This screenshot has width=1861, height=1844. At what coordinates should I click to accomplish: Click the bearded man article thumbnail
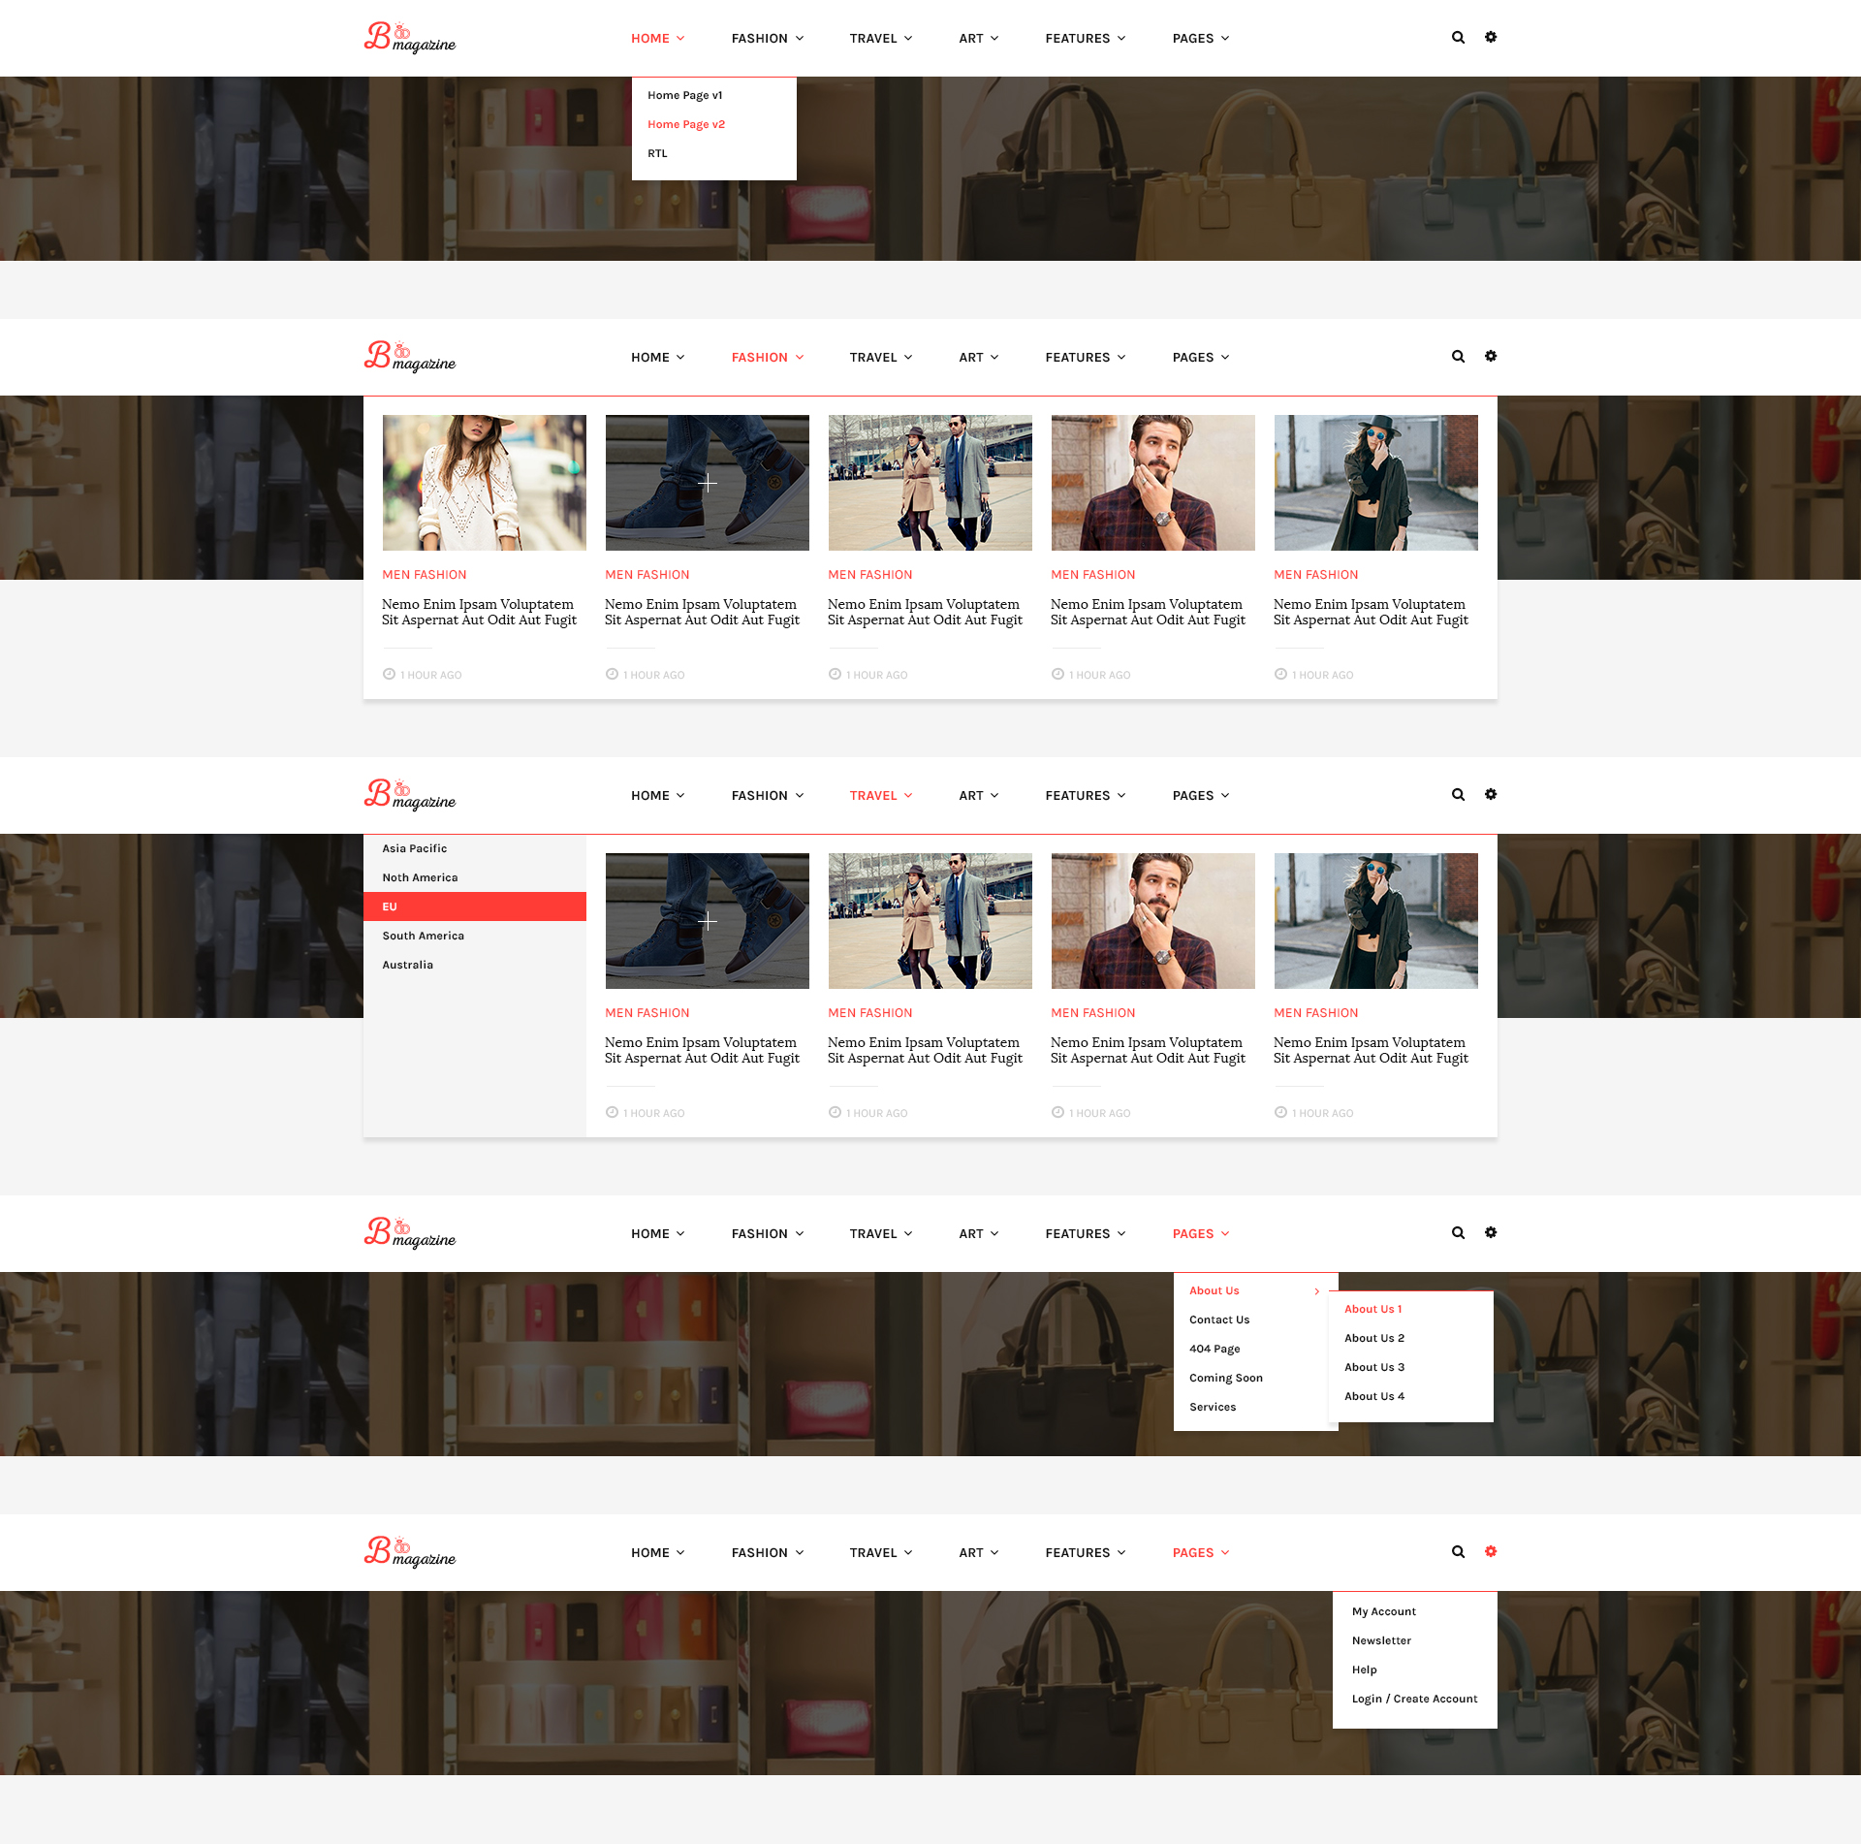coord(1152,482)
